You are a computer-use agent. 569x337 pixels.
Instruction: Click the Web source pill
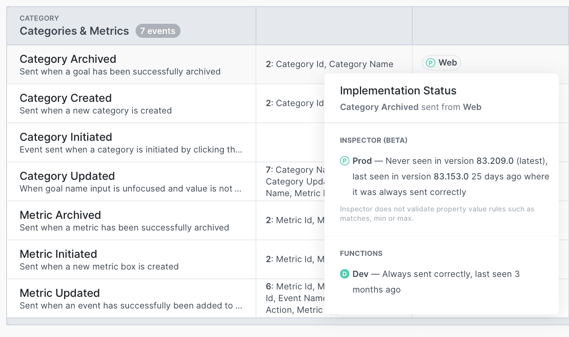coord(442,62)
